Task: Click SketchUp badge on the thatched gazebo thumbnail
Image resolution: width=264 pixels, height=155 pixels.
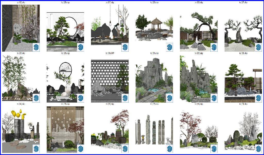Action: click(169, 47)
